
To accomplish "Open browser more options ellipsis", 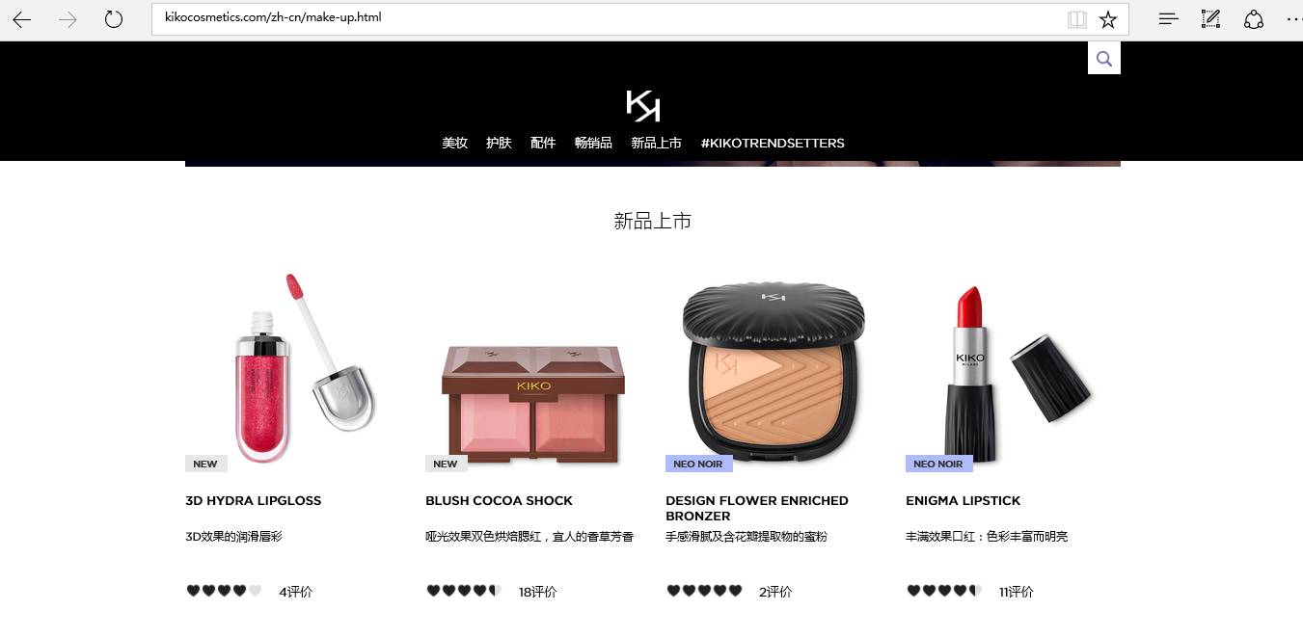I will click(x=1293, y=19).
